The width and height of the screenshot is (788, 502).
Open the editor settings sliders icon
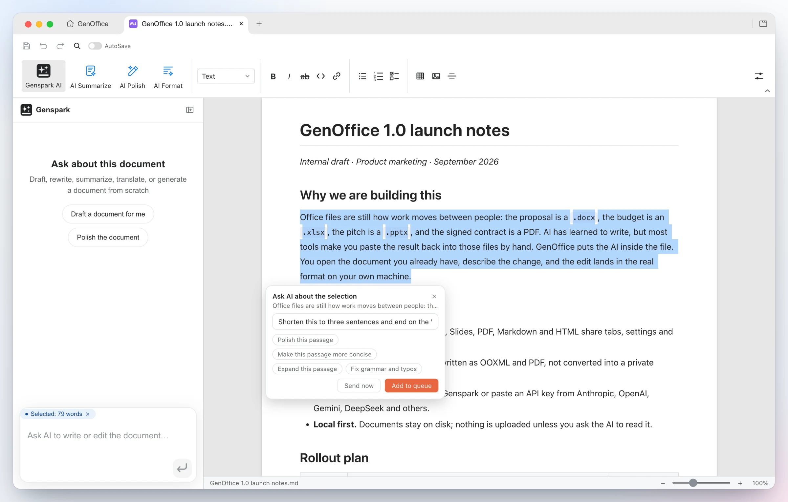click(759, 76)
